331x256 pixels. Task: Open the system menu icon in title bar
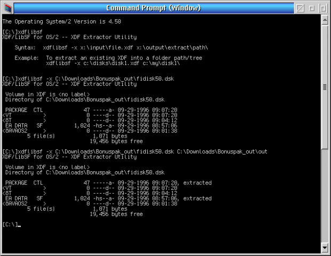(x=6, y=7)
